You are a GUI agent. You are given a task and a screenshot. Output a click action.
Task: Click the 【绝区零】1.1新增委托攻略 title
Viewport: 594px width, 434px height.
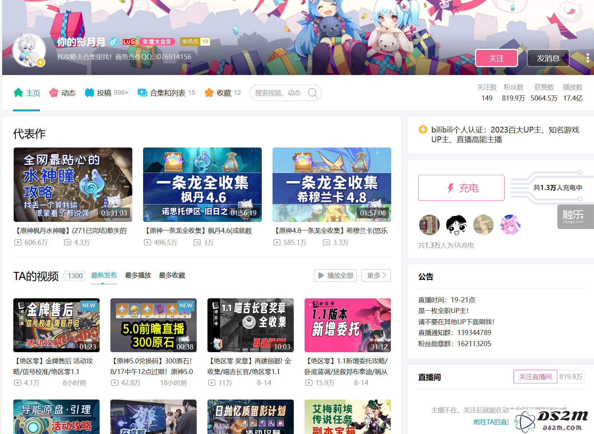(346, 366)
